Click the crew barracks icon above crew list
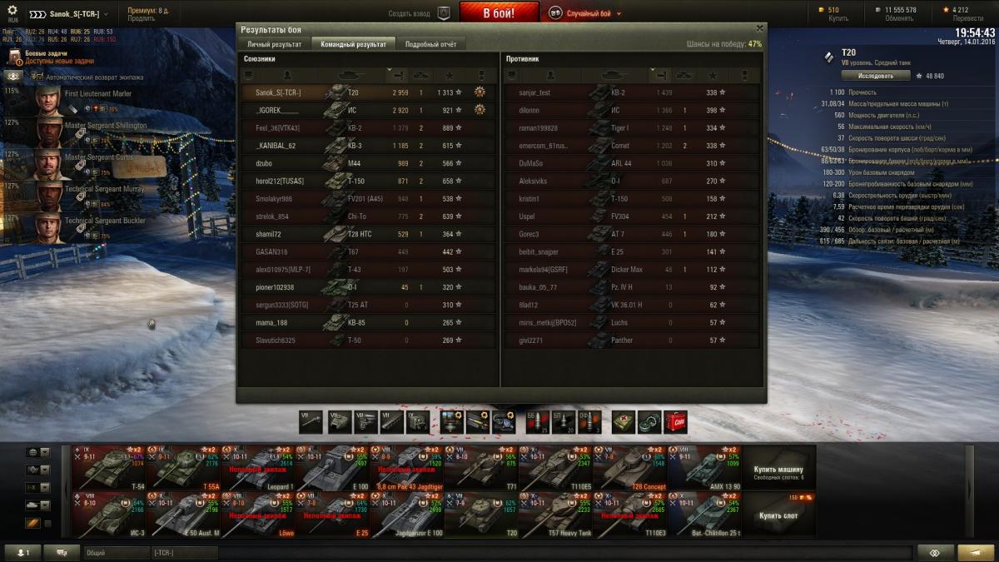This screenshot has width=999, height=562. click(x=14, y=76)
